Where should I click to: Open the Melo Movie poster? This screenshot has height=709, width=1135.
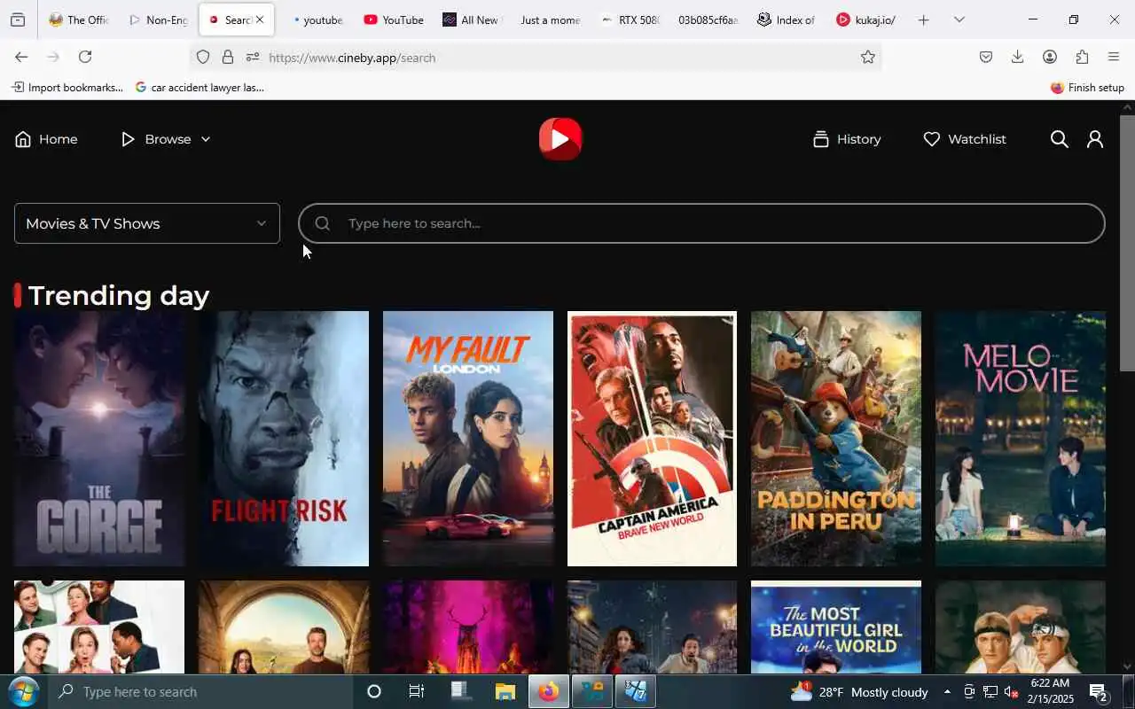(x=1021, y=439)
